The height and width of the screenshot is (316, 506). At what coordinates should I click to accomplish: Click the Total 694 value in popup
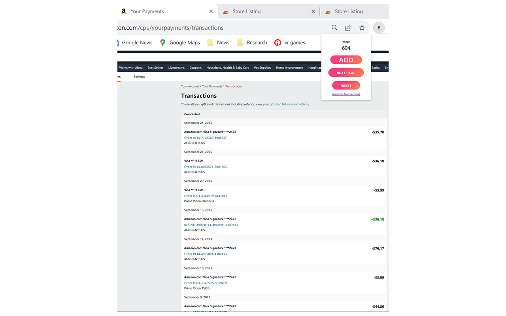tap(346, 48)
